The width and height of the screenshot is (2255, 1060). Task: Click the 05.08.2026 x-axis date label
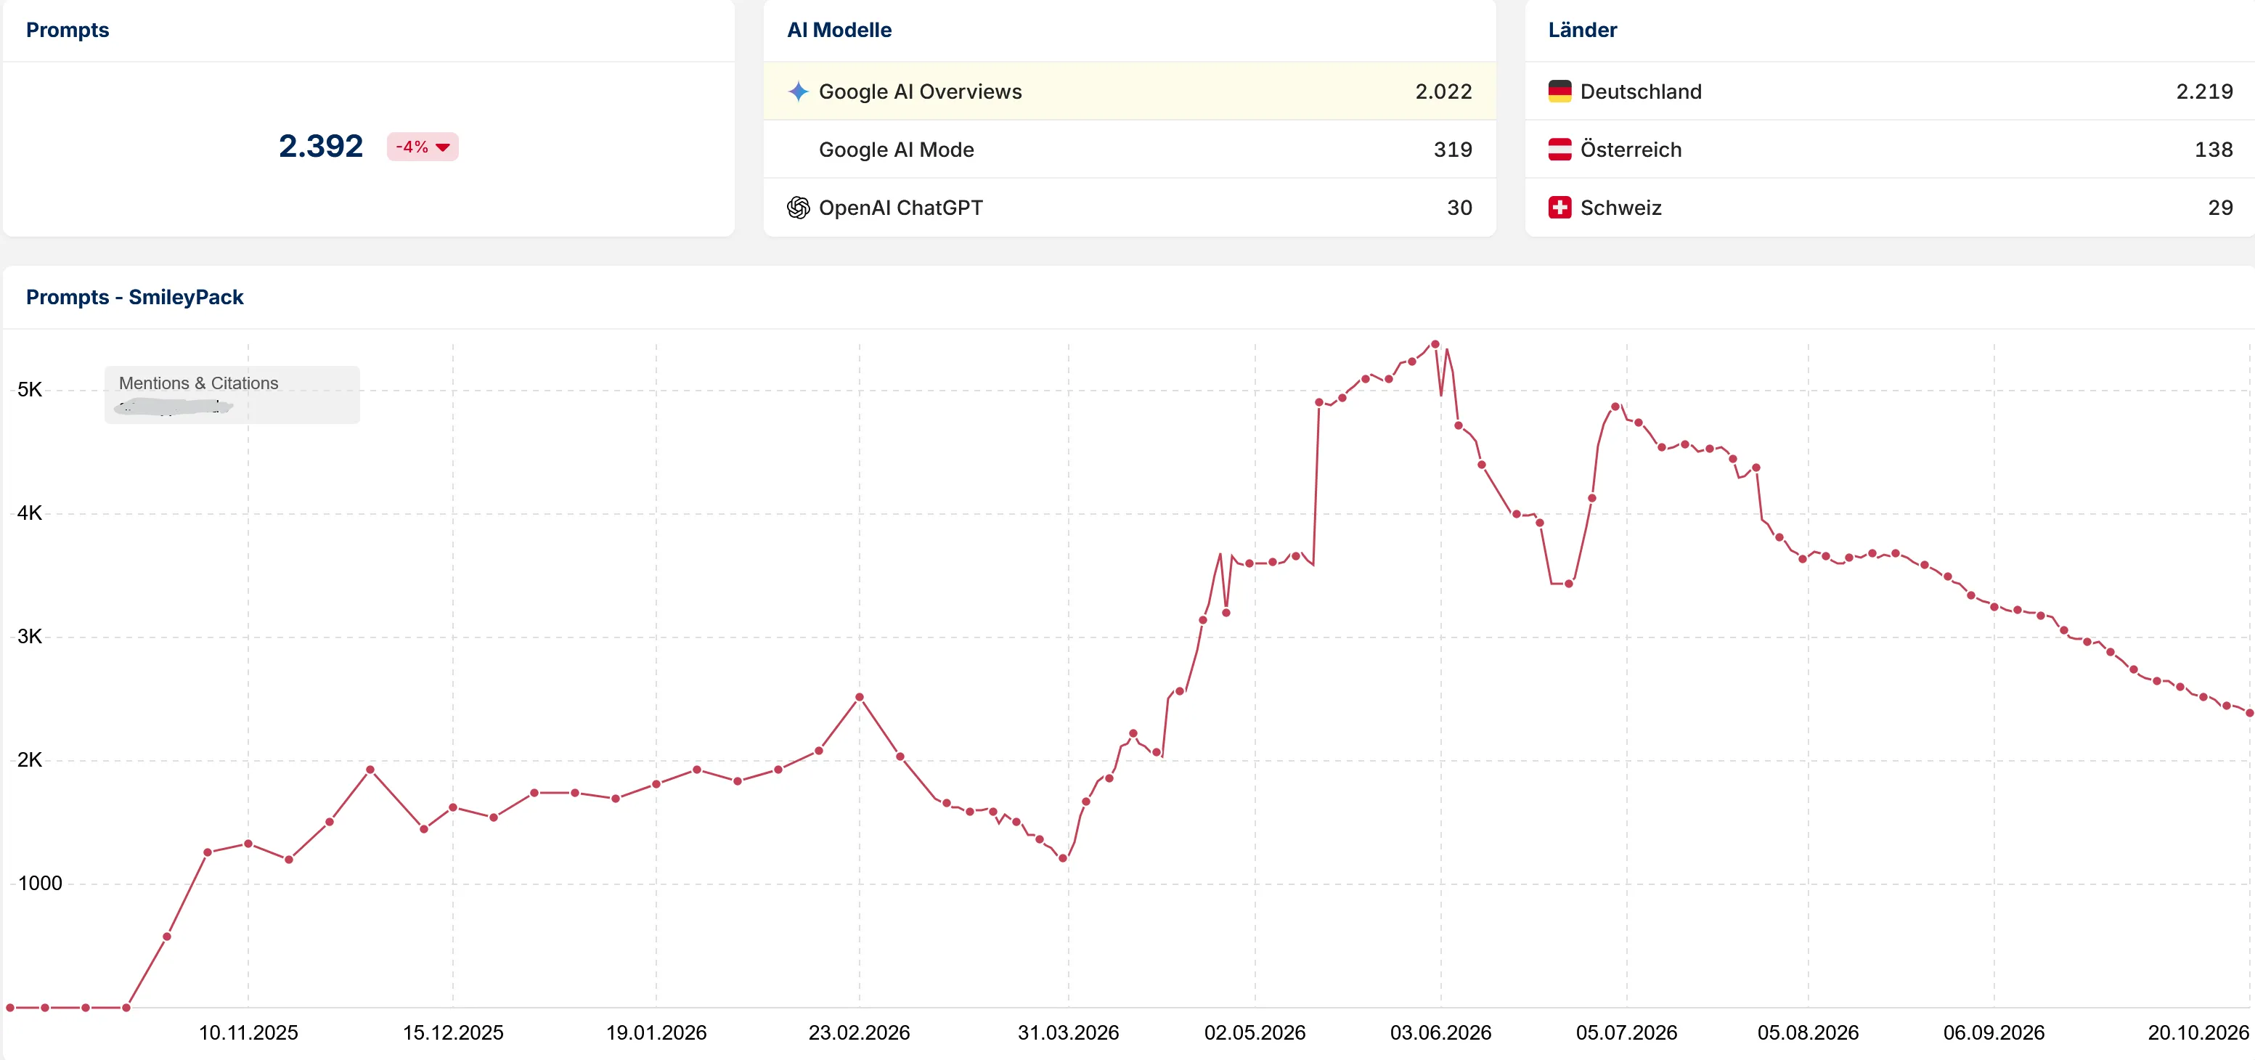(1808, 1033)
